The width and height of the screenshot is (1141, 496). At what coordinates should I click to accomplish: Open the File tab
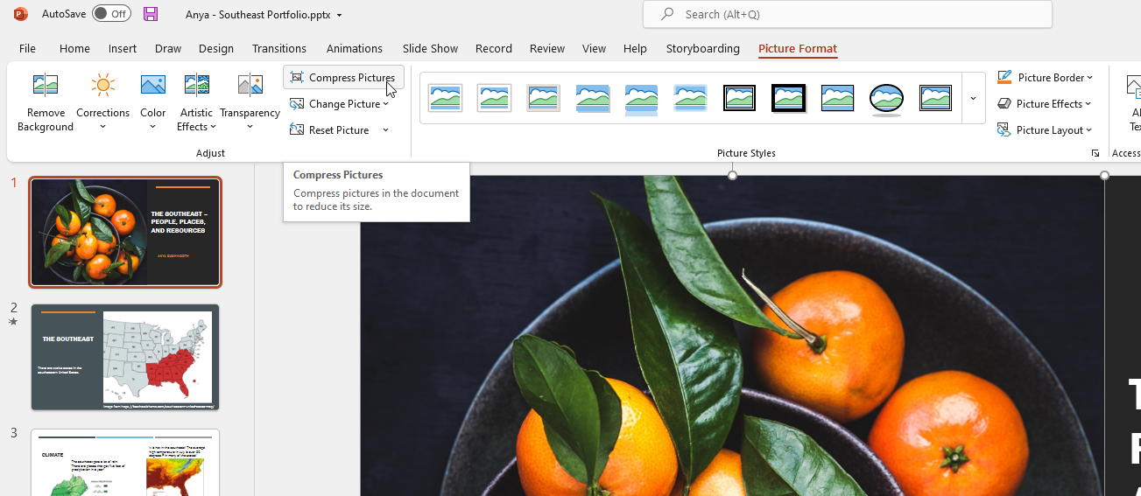[27, 48]
